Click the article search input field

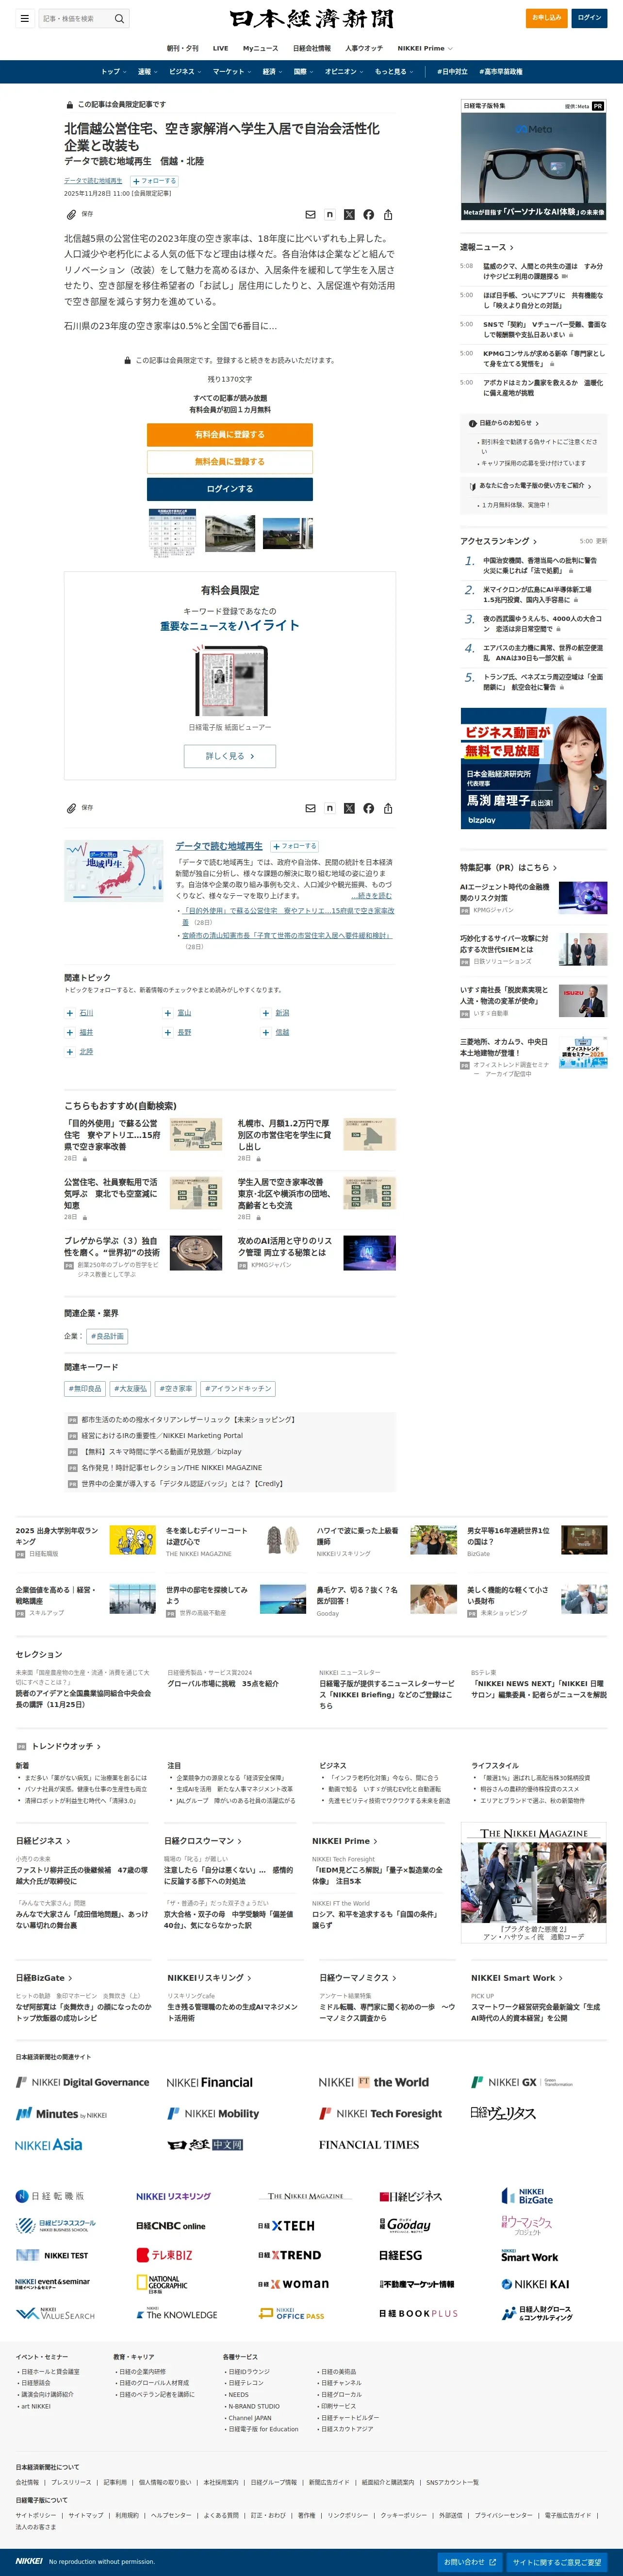[x=76, y=18]
